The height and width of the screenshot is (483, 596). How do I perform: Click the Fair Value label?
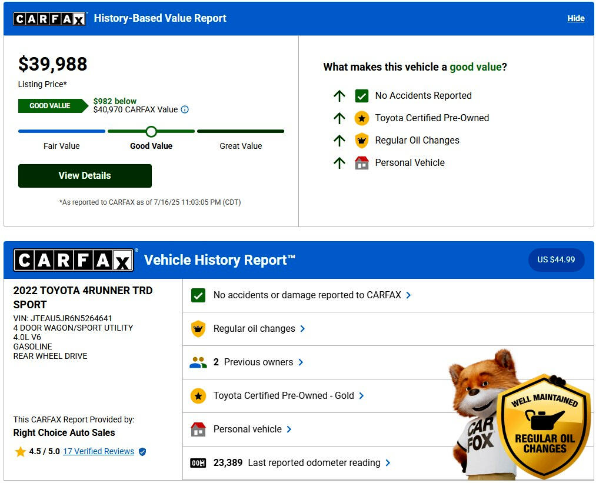tap(62, 146)
